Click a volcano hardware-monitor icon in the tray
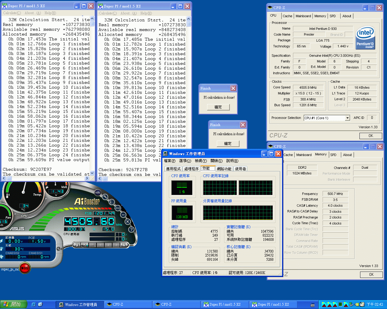This screenshot has width=387, height=309. click(324, 304)
